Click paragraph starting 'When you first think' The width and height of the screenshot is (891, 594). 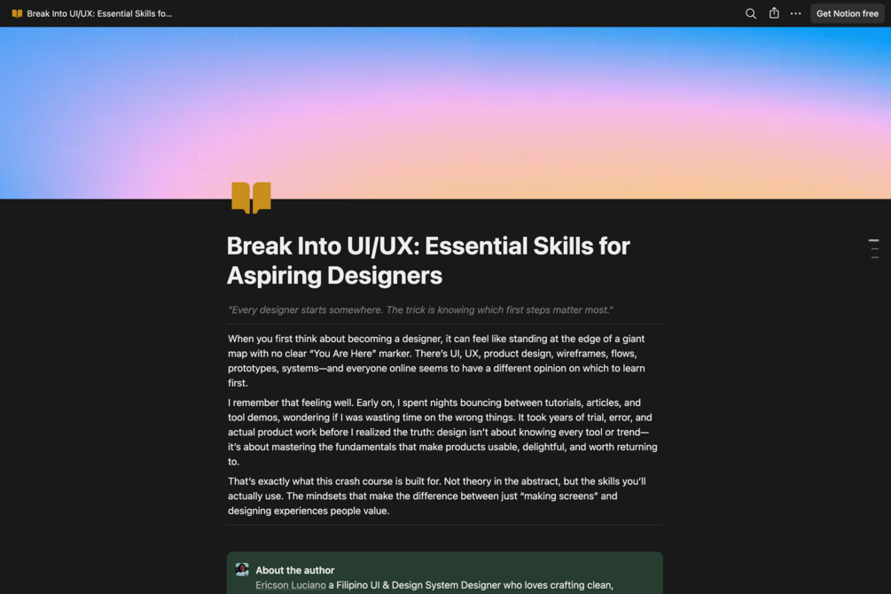click(436, 360)
